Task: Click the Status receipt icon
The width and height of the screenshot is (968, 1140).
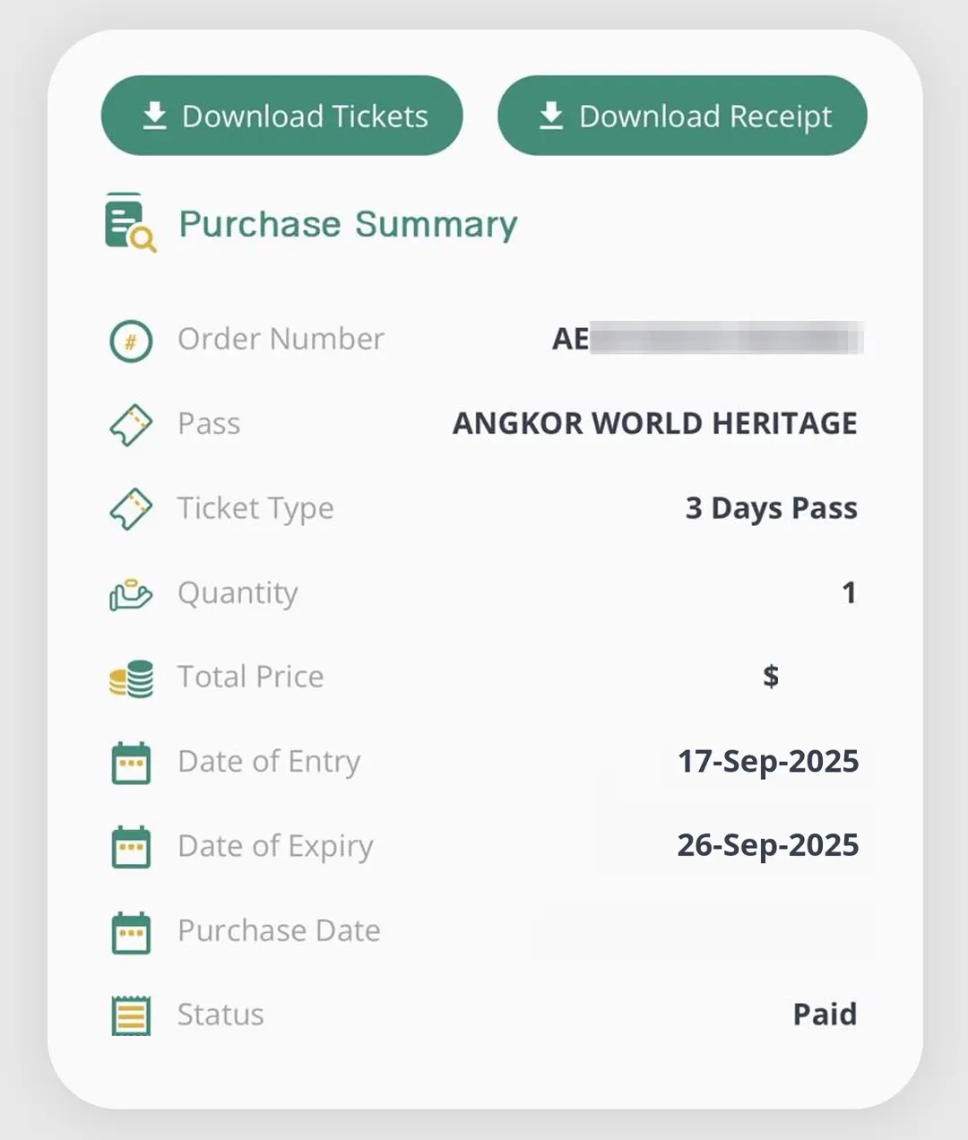Action: coord(131,1015)
